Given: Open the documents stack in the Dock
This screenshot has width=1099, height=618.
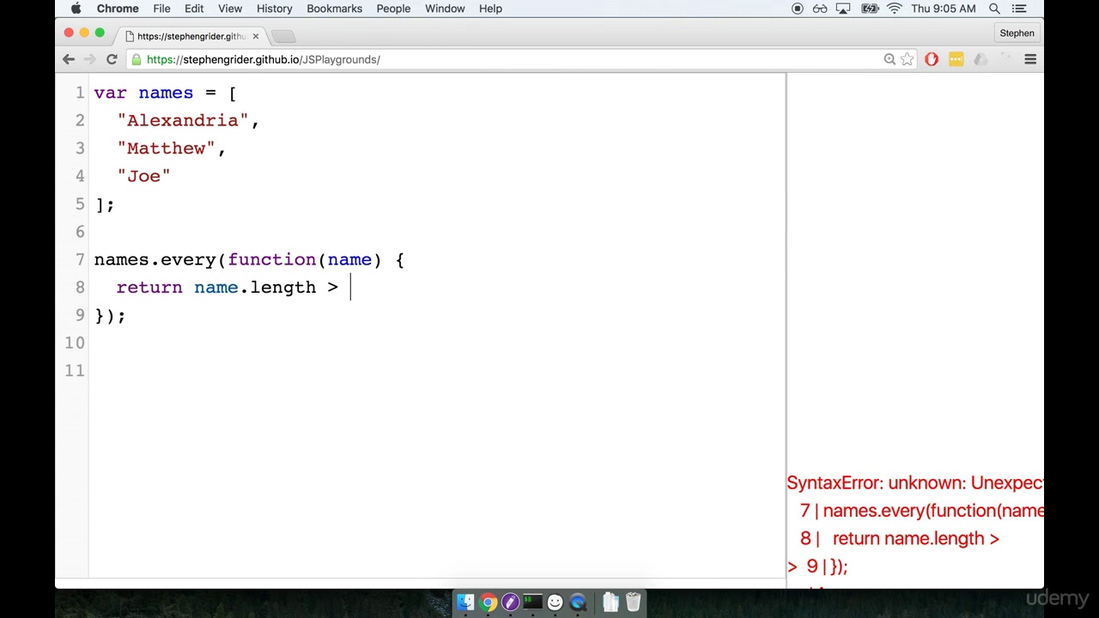Looking at the screenshot, I should [610, 603].
